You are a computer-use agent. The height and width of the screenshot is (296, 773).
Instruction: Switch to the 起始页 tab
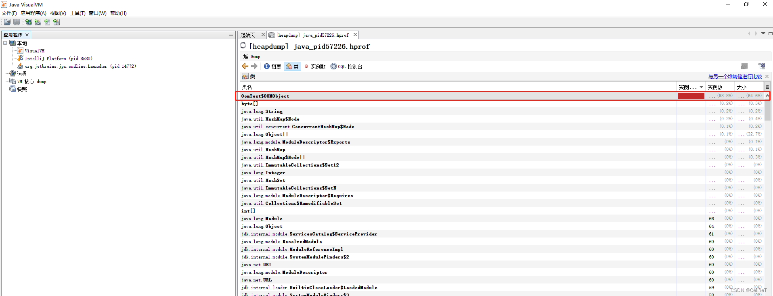click(248, 35)
